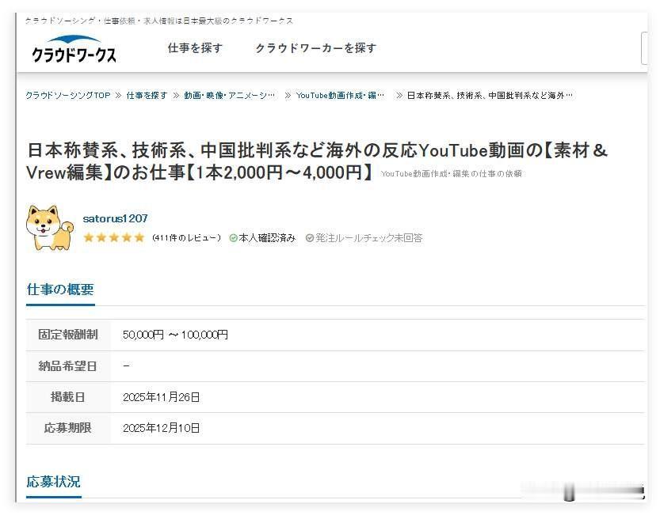Open the 仕事を探す menu
Screen dimensions: 660x515
click(195, 48)
